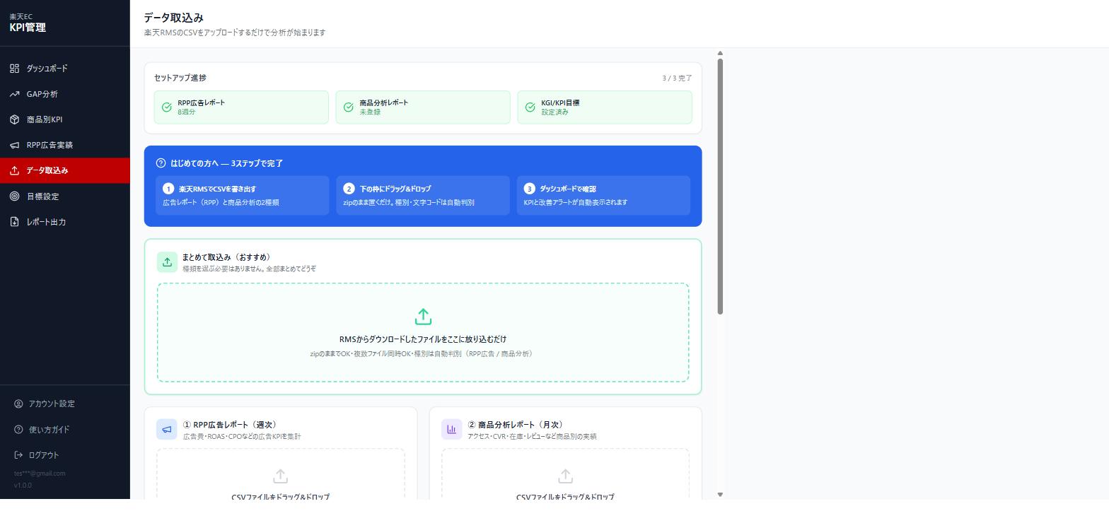
Task: Select the KGI/KPI目標 設定済み progress card
Action: coord(605,107)
